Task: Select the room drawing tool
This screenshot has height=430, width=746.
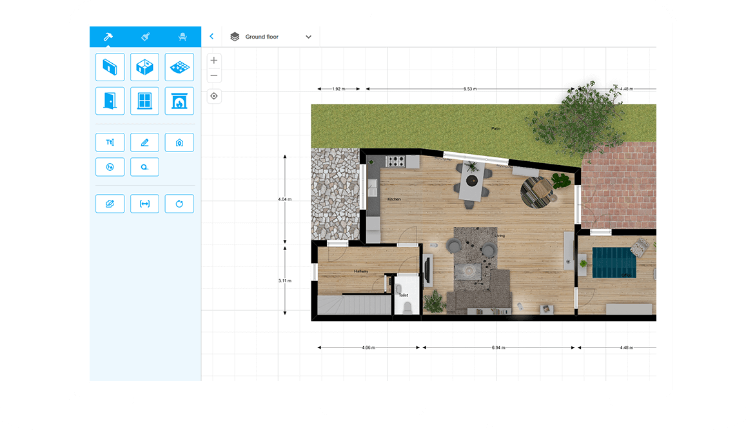Action: coord(144,67)
